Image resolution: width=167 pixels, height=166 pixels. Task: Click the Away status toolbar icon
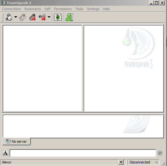point(9,17)
